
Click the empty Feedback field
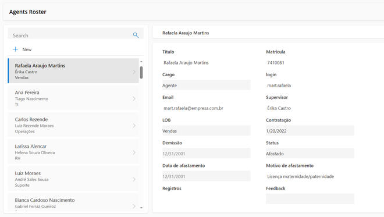tap(310, 199)
